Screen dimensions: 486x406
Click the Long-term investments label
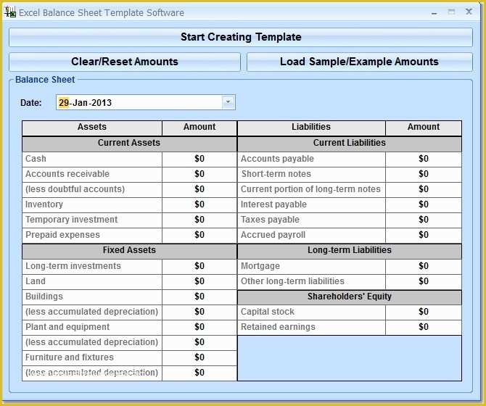pos(73,266)
